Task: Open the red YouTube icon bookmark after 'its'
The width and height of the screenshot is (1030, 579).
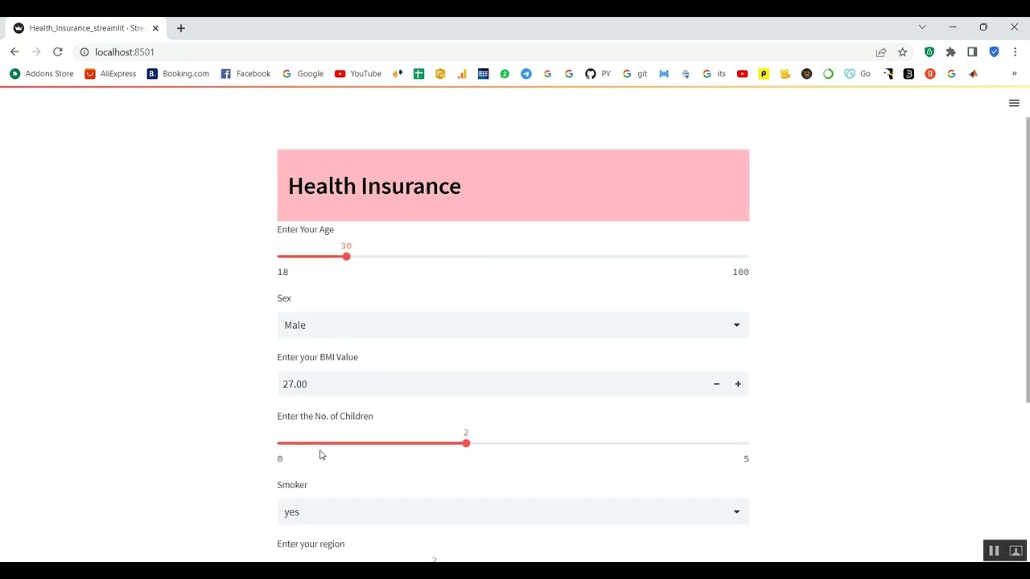Action: (742, 73)
